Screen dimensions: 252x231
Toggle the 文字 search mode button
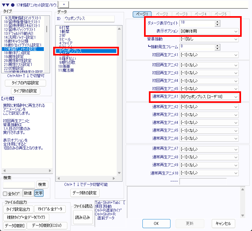pyautogui.click(x=39, y=193)
